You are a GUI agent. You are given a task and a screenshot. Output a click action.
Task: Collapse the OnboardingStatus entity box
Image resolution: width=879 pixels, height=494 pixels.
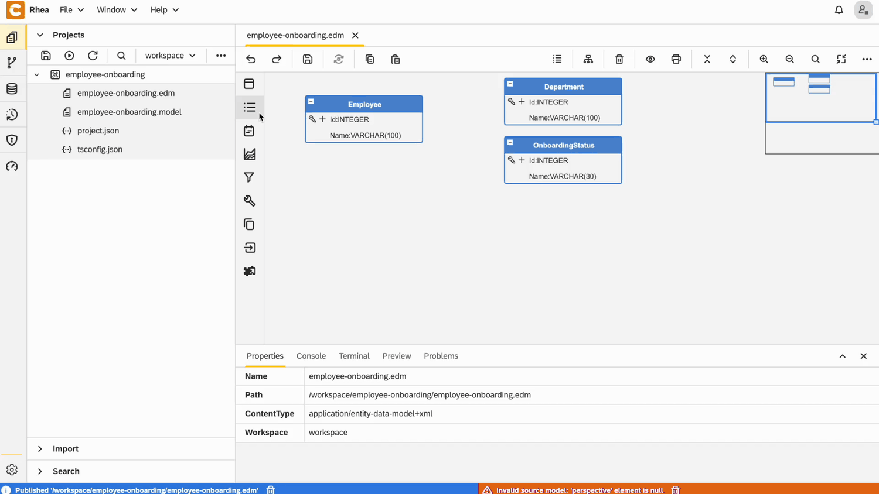(x=510, y=143)
